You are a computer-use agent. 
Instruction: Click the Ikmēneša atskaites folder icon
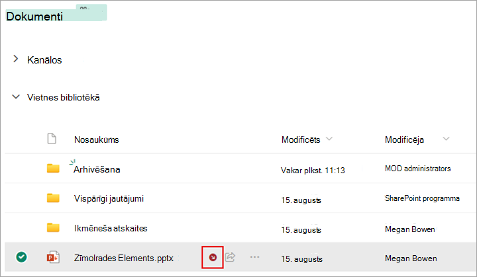coord(53,227)
